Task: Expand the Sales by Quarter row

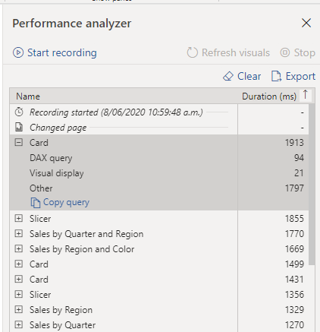Action: (x=19, y=324)
